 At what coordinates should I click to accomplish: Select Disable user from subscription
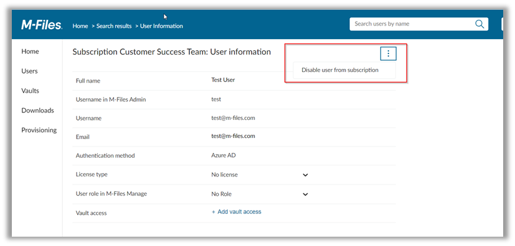[340, 70]
